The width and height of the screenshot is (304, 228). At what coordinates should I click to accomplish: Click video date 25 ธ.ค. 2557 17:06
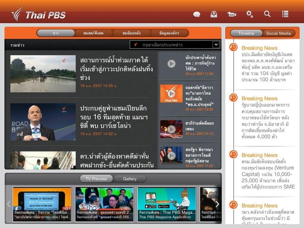point(199,74)
